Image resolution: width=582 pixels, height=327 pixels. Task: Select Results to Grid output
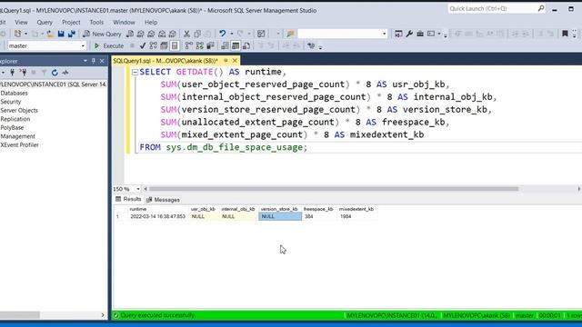tap(236, 45)
